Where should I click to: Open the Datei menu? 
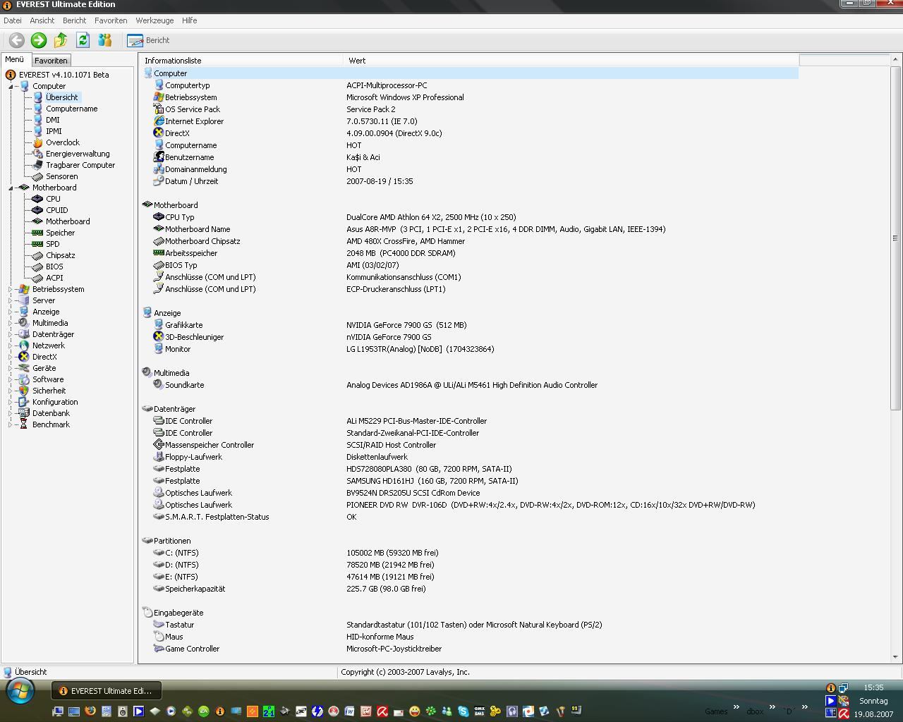click(x=13, y=20)
